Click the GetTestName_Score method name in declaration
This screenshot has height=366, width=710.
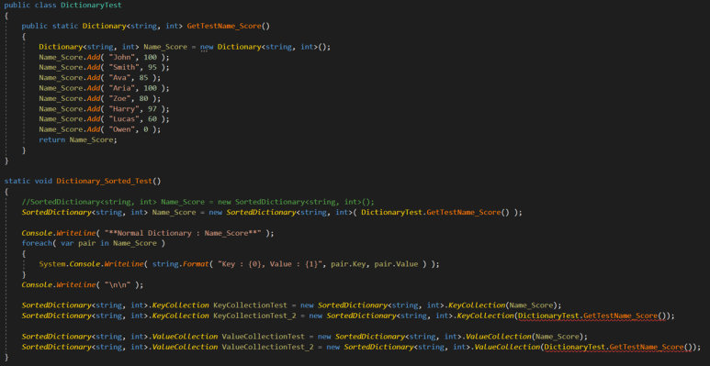coord(224,26)
